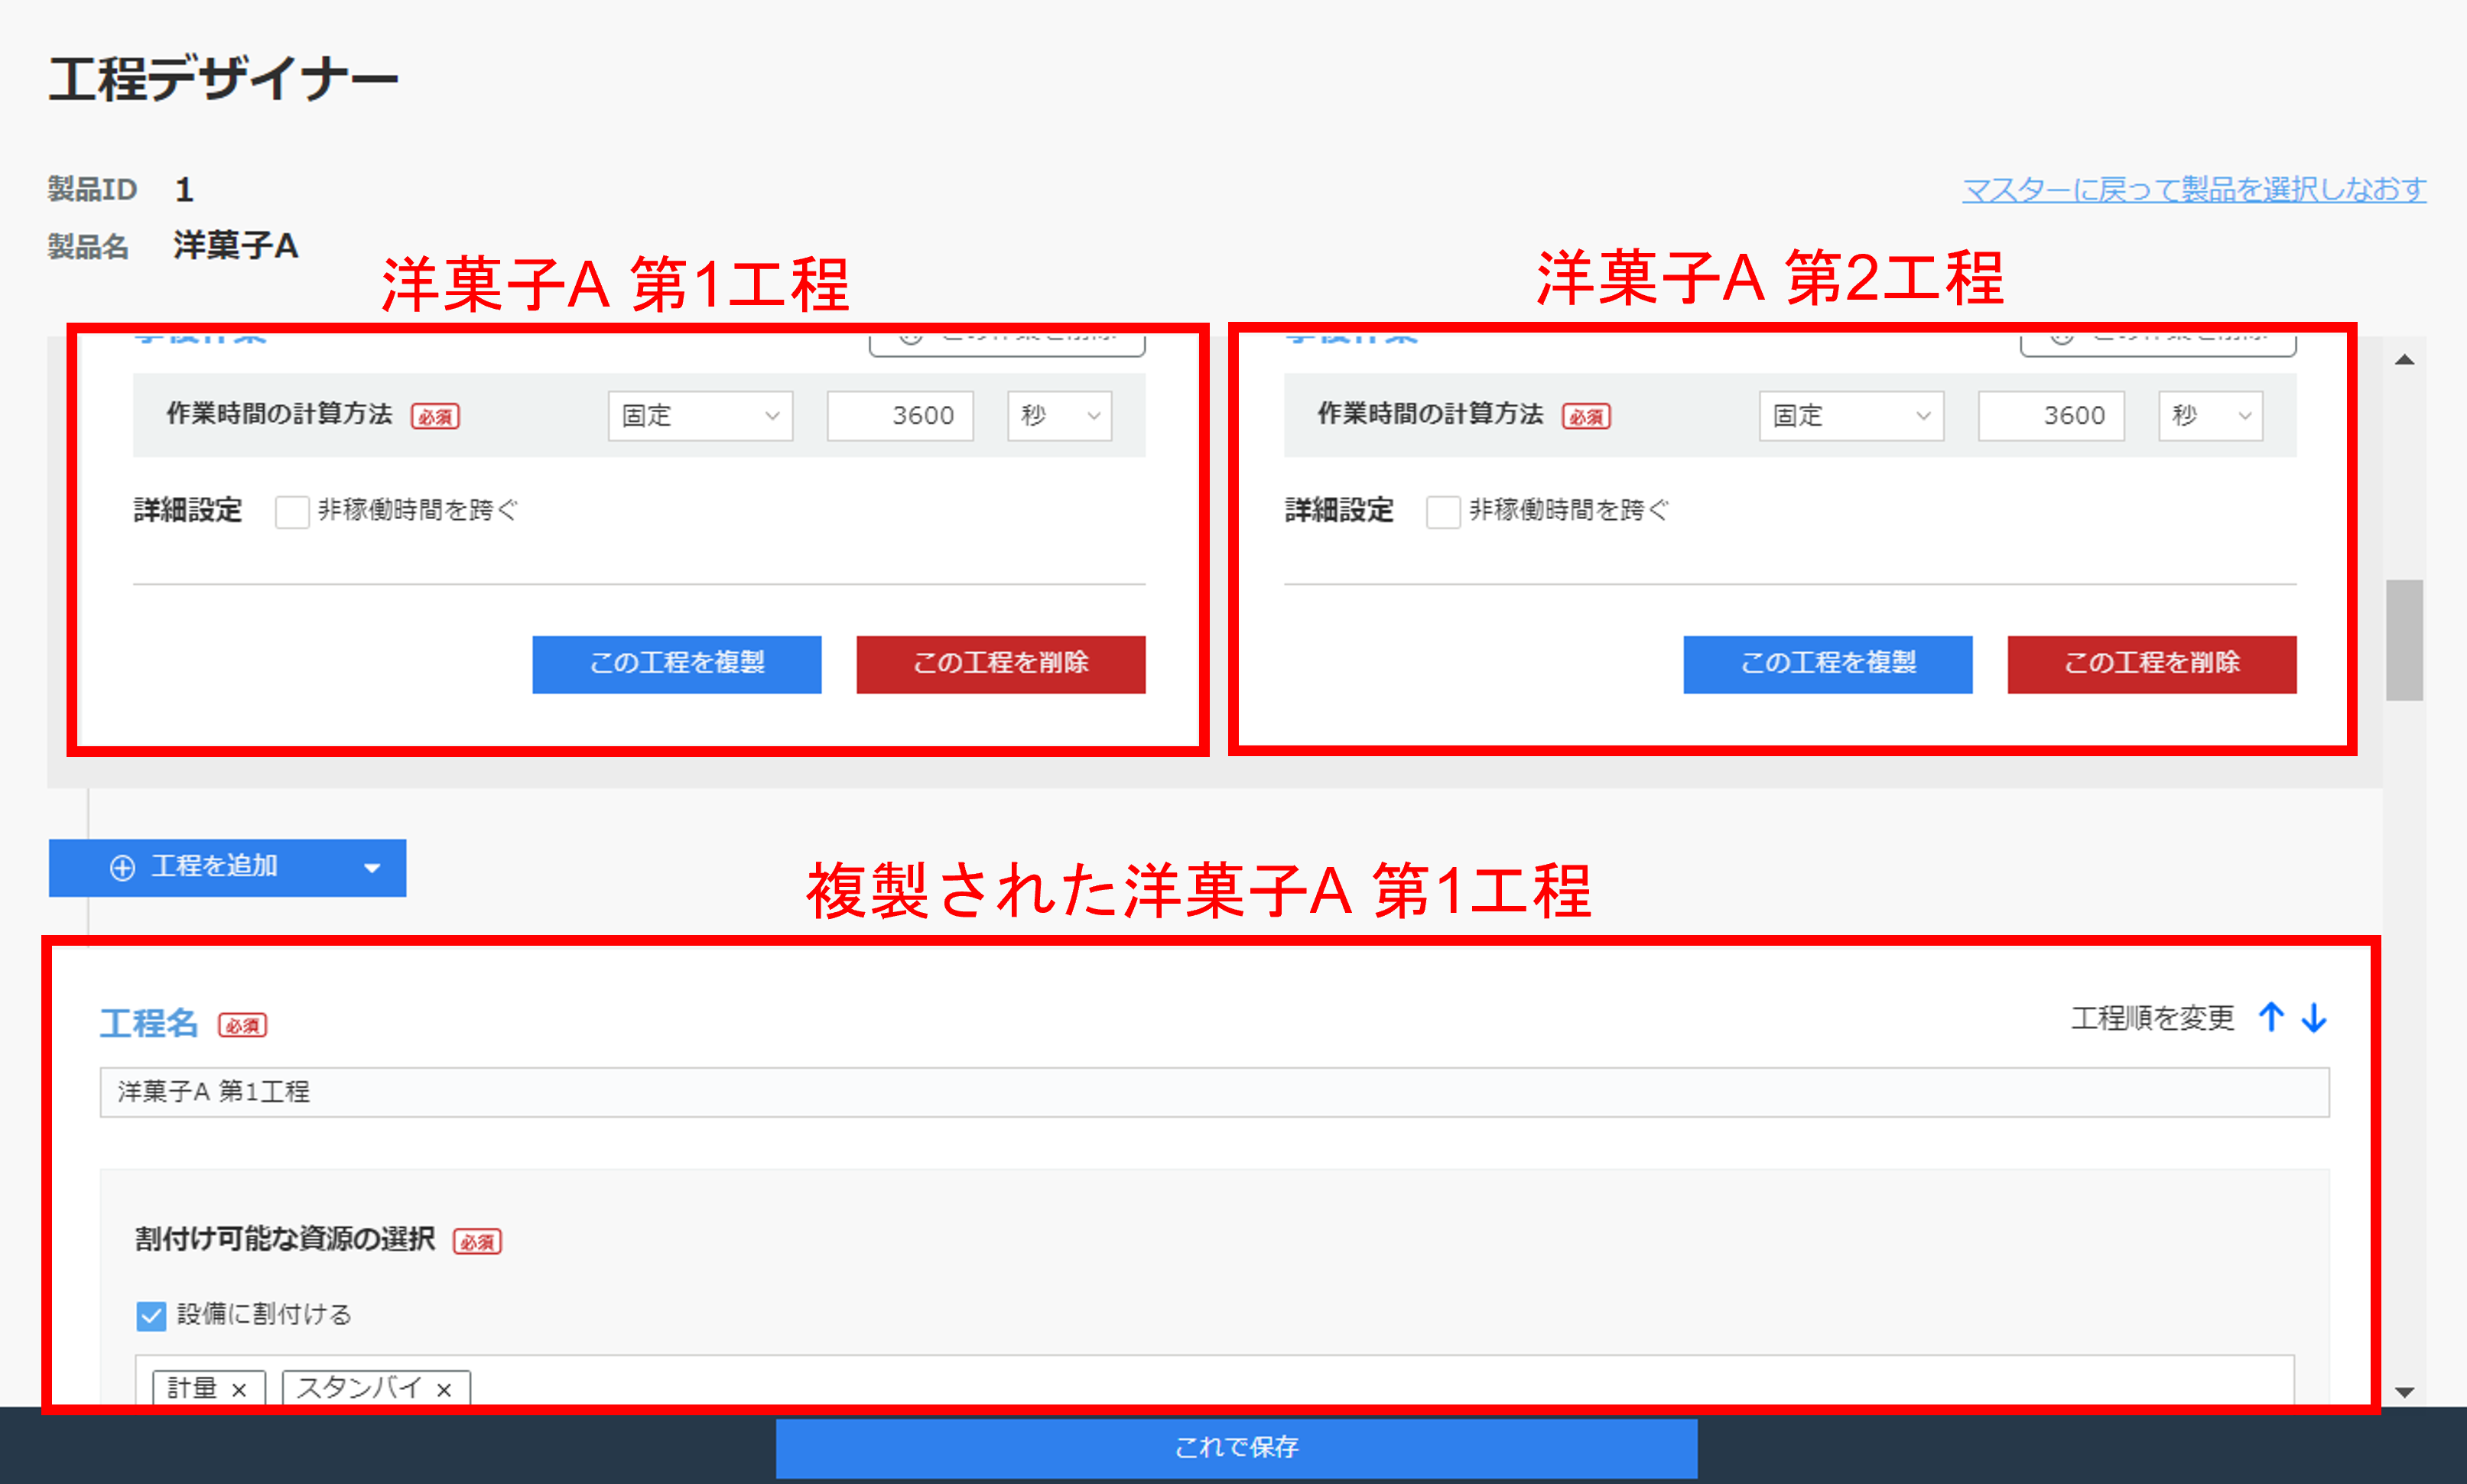Screen dimensions: 2467x1484
Task: Click この工程を削除 button in 第1工程 panel
Action: click(x=1001, y=664)
